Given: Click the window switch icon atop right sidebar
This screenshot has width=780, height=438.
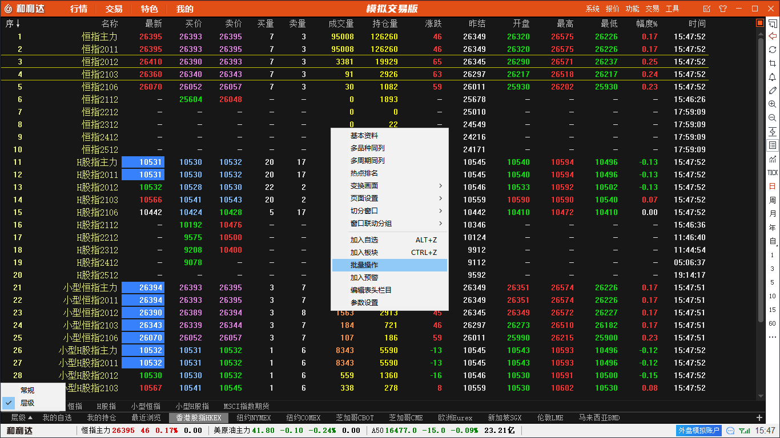Looking at the screenshot, I should coord(773,23).
